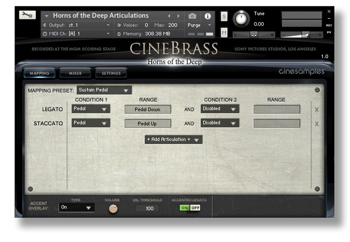
Task: Switch to the Mixer tab
Action: tap(75, 73)
